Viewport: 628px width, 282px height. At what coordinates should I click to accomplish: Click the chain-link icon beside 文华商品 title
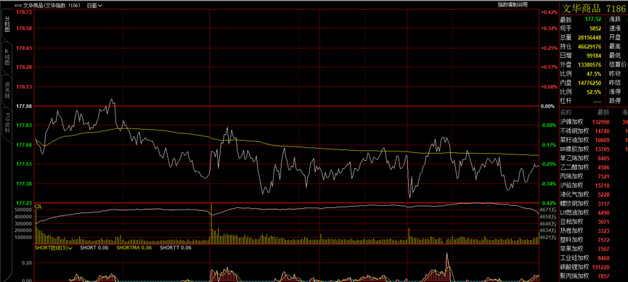point(17,6)
